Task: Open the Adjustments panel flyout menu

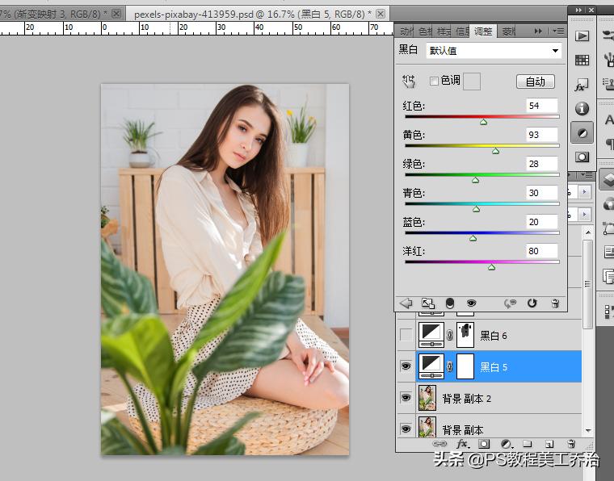Action: click(x=558, y=31)
